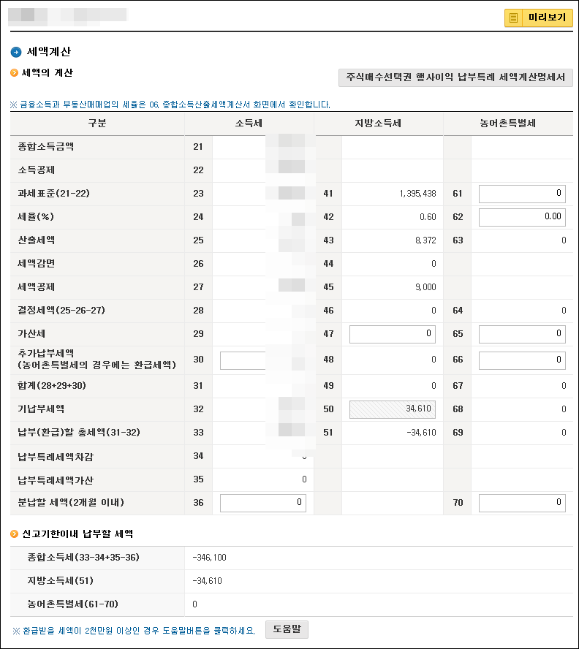The image size is (579, 649).
Task: Click the 농어촌특별세 column header
Action: click(508, 124)
